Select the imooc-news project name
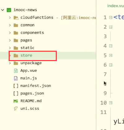Image resolution: width=124 pixels, height=130 pixels. click(x=25, y=10)
